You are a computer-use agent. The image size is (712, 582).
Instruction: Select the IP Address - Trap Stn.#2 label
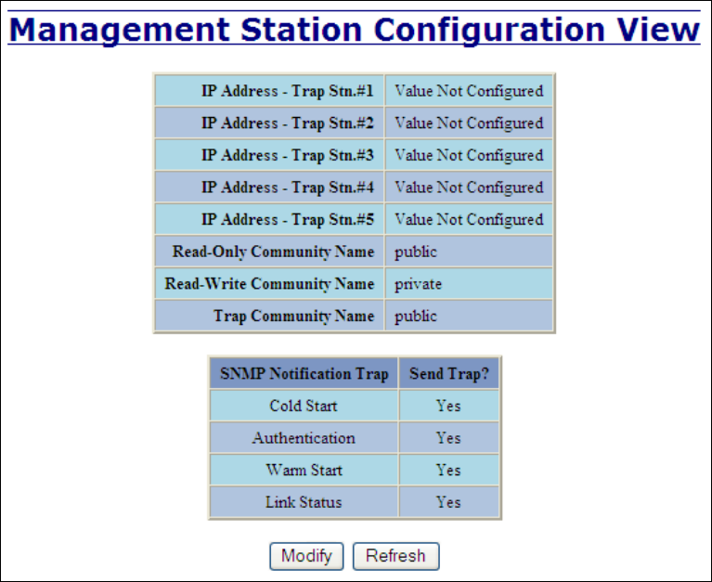[x=288, y=123]
